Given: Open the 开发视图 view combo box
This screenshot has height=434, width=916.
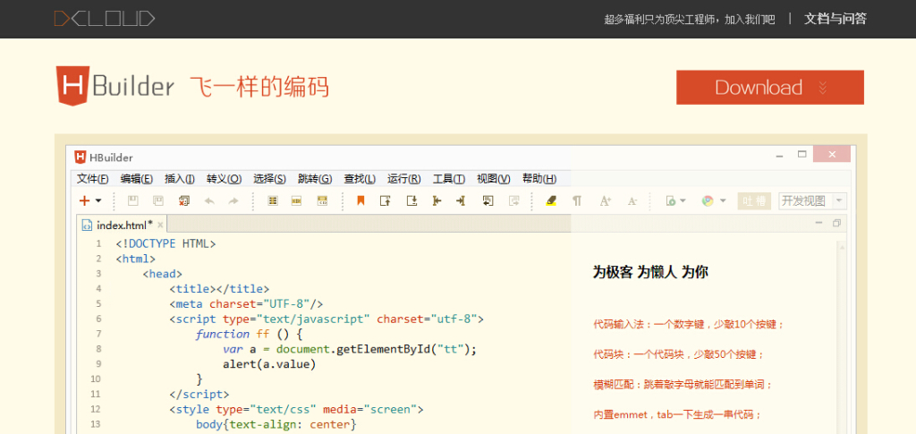Looking at the screenshot, I should (812, 201).
